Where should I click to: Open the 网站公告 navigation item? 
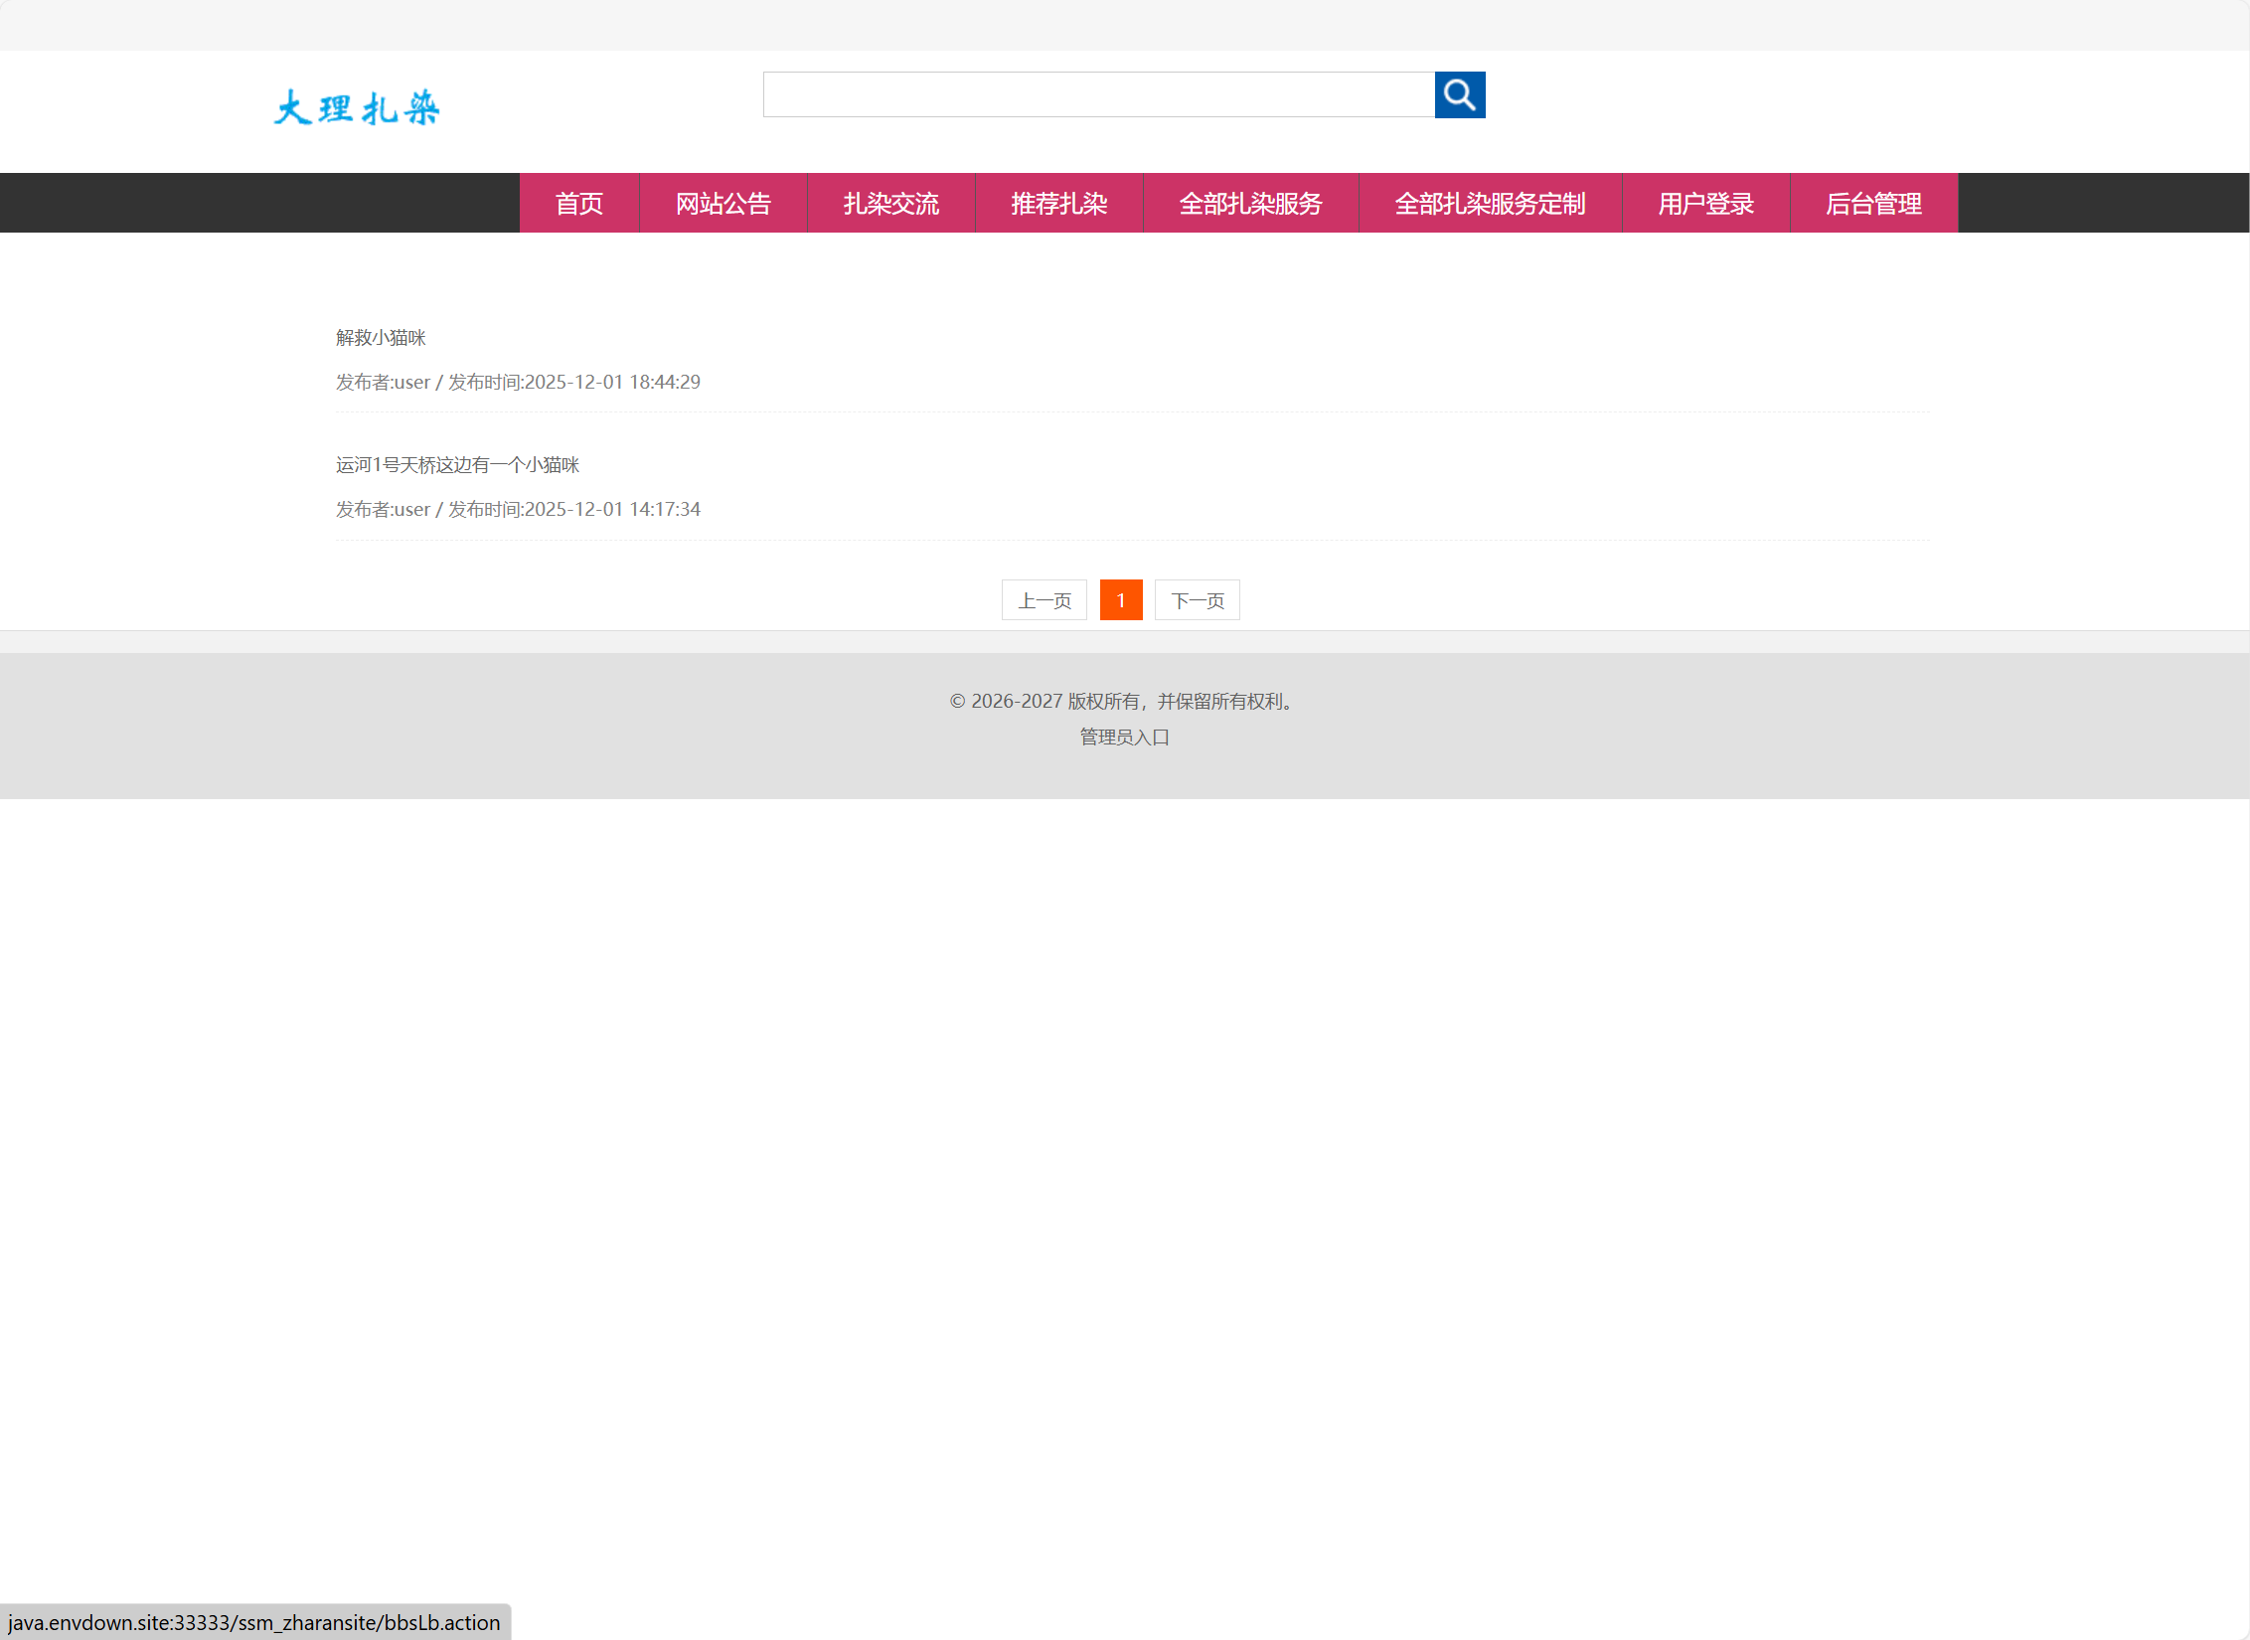(x=723, y=204)
